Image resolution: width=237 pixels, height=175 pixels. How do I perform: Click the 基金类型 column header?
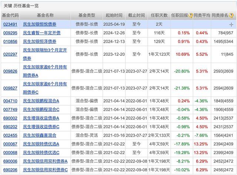(87, 15)
